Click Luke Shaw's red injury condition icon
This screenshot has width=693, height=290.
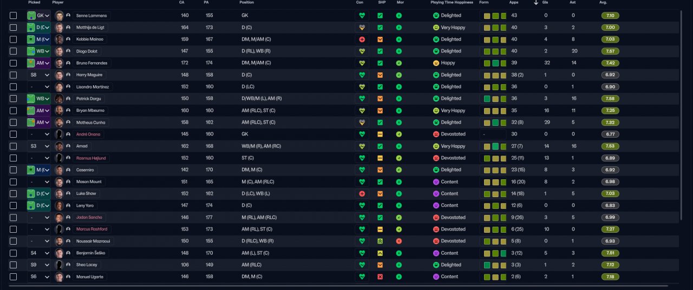[362, 194]
